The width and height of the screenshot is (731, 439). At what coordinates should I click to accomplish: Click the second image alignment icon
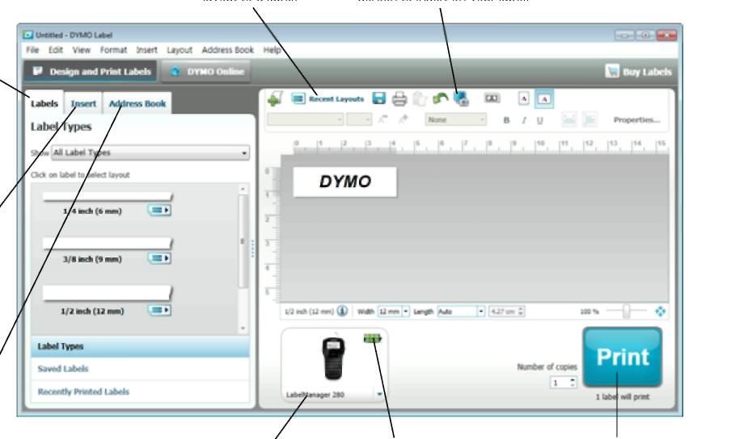[x=589, y=119]
